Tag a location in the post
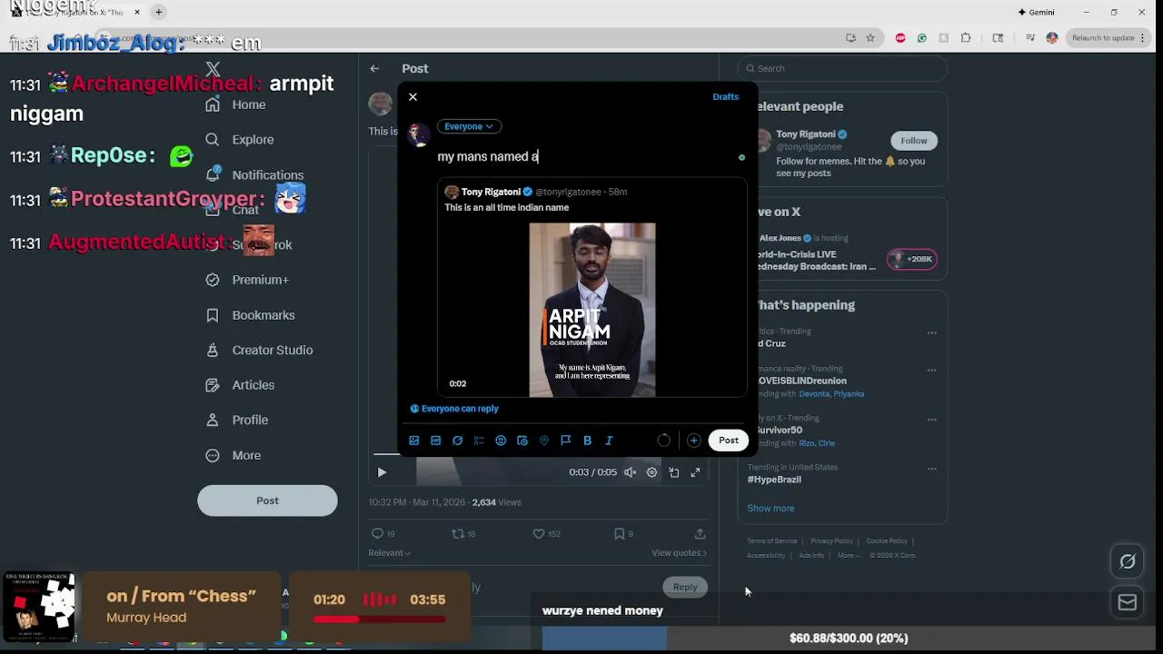The image size is (1163, 654). tap(544, 441)
